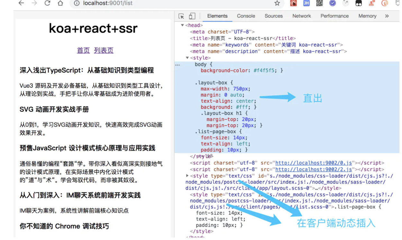Screen dimensions: 402x240
Task: Click the QR code extension icon
Action: (319, 3)
